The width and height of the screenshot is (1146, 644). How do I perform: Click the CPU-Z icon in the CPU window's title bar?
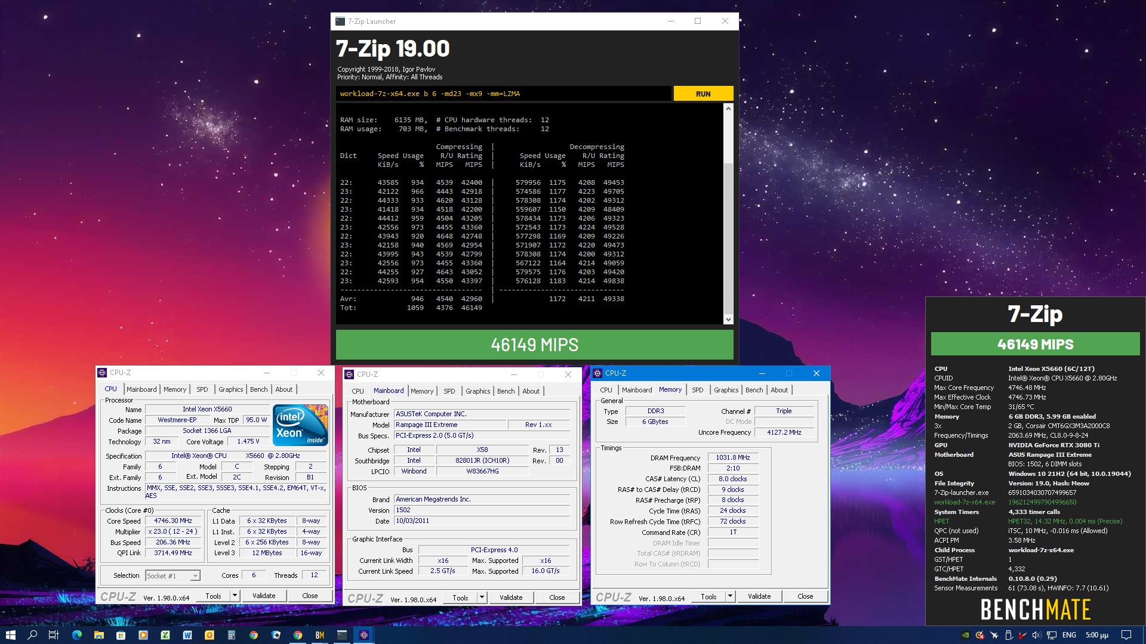[102, 373]
